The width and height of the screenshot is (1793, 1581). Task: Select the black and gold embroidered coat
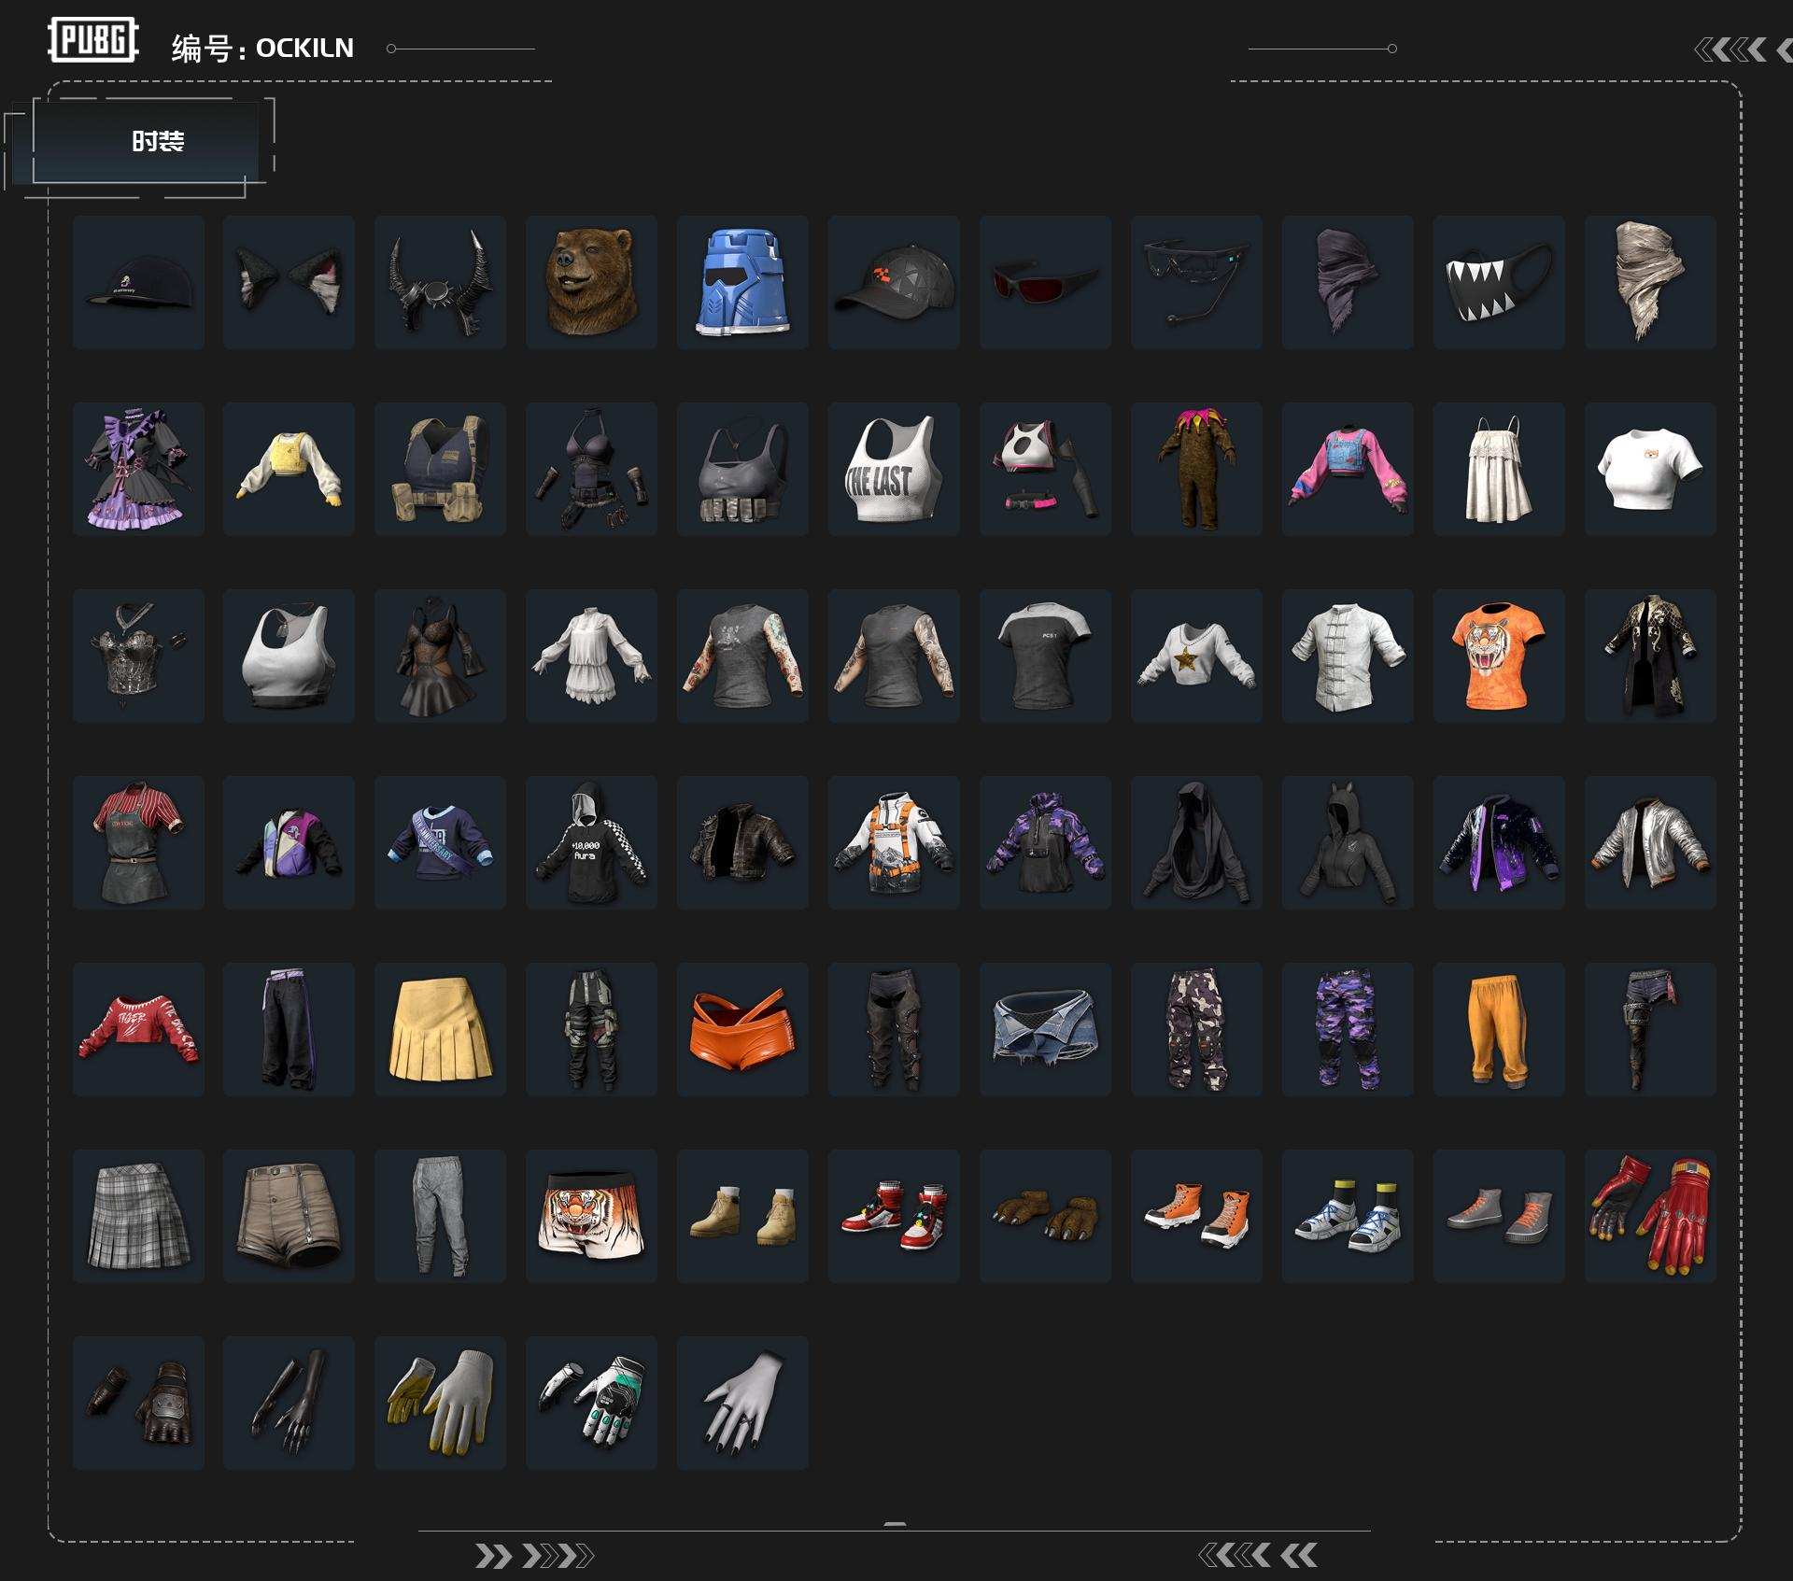1650,656
